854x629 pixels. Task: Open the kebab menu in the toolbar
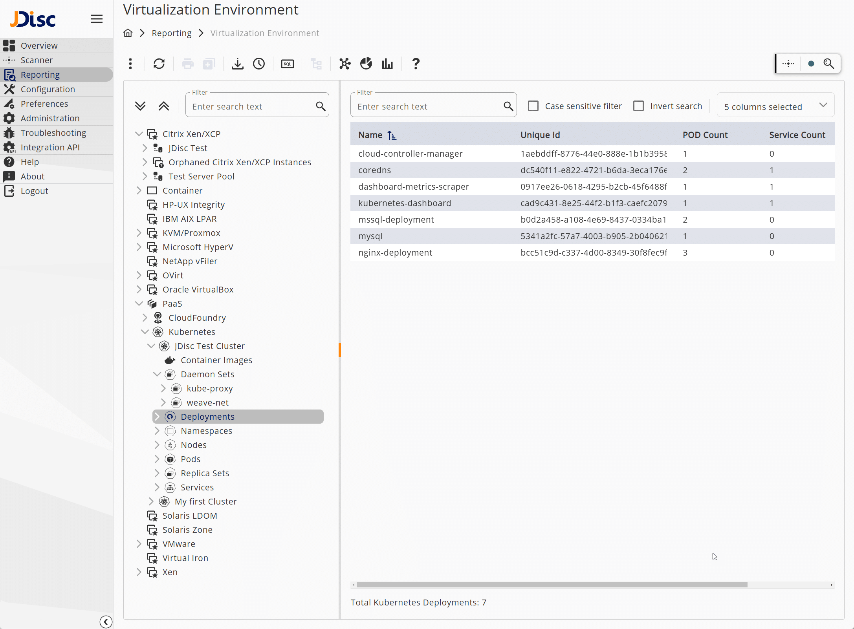pos(130,64)
